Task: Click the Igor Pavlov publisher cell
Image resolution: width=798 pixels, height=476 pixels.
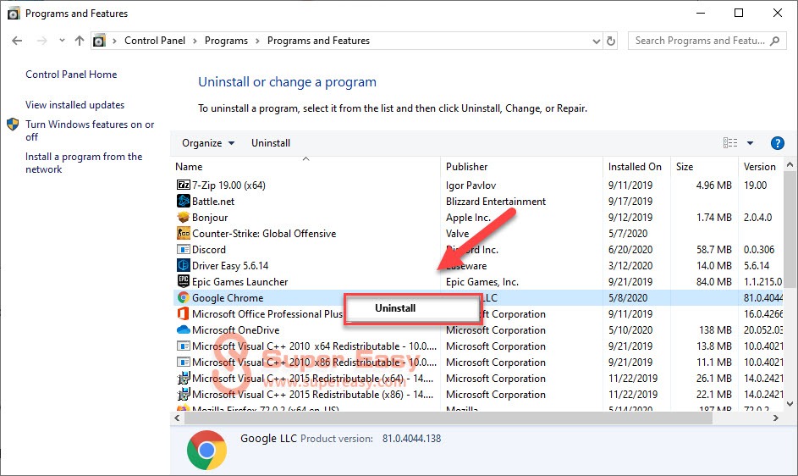Action: point(471,185)
